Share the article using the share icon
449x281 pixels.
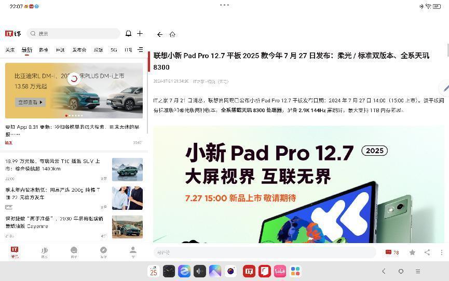(427, 252)
